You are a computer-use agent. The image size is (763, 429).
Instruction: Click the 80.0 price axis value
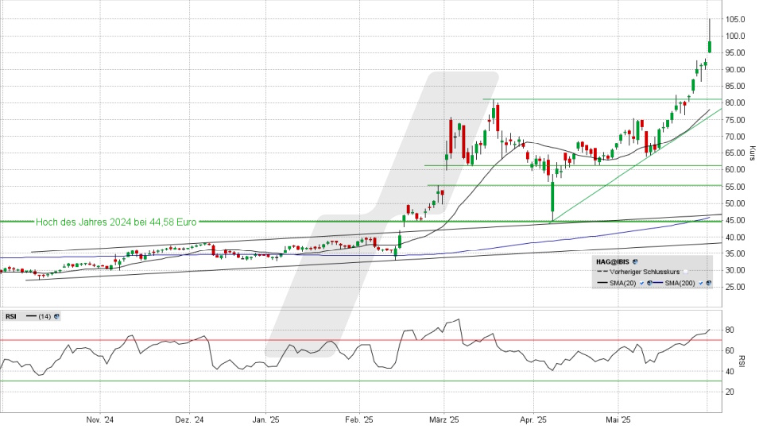pos(735,103)
